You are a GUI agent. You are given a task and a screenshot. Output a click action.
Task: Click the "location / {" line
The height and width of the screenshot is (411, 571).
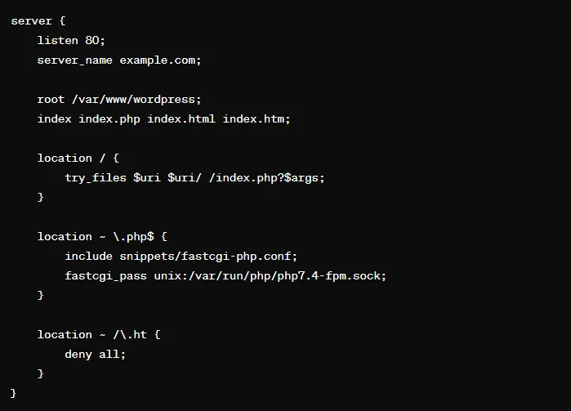point(78,158)
